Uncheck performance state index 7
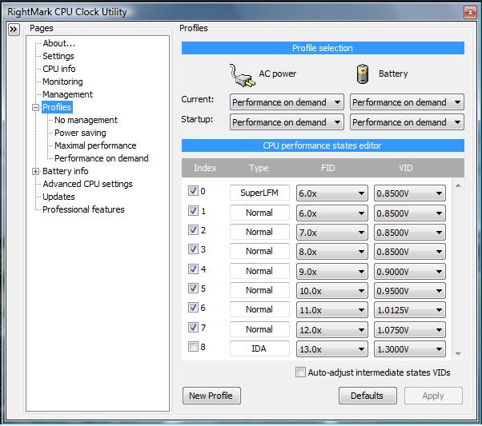 (193, 327)
